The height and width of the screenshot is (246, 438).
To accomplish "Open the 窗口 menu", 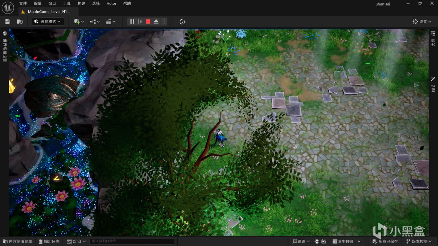I will [52, 3].
